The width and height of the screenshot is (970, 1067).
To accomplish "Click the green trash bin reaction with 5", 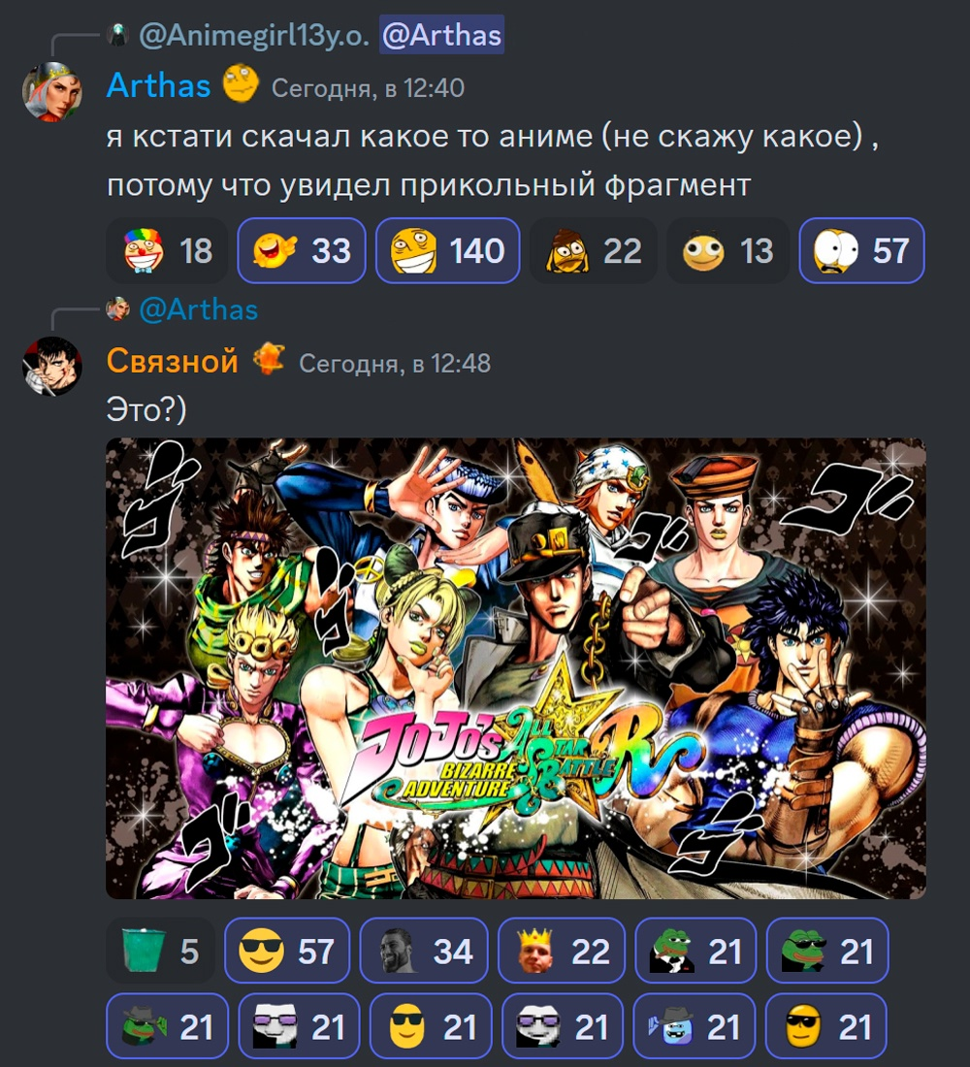I will (x=161, y=951).
